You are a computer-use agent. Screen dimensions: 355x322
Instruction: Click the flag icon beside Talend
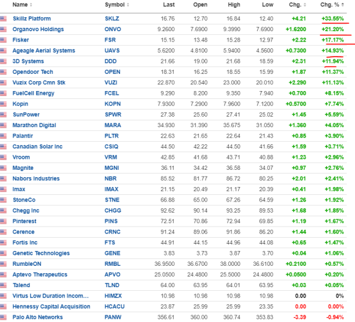click(4, 285)
